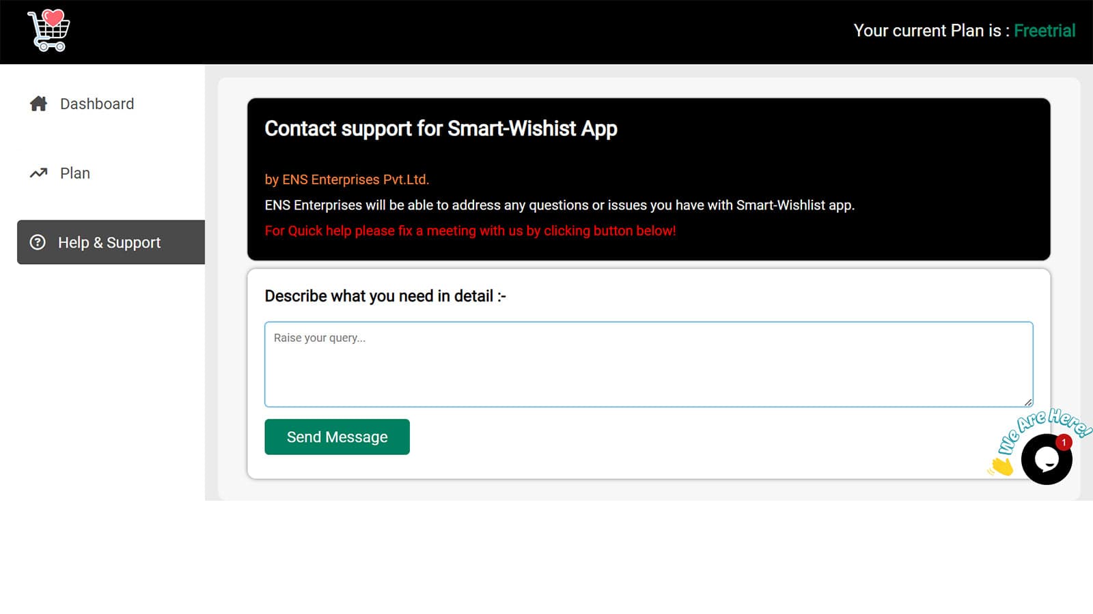The height and width of the screenshot is (614, 1093).
Task: Click the Plan trending arrow icon
Action: pos(39,173)
